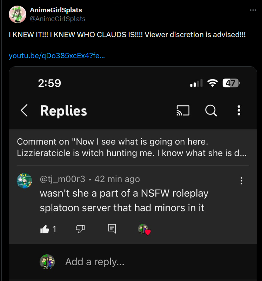Click the AnimeGirlSplats display name
This screenshot has height=281, width=262.
point(56,10)
